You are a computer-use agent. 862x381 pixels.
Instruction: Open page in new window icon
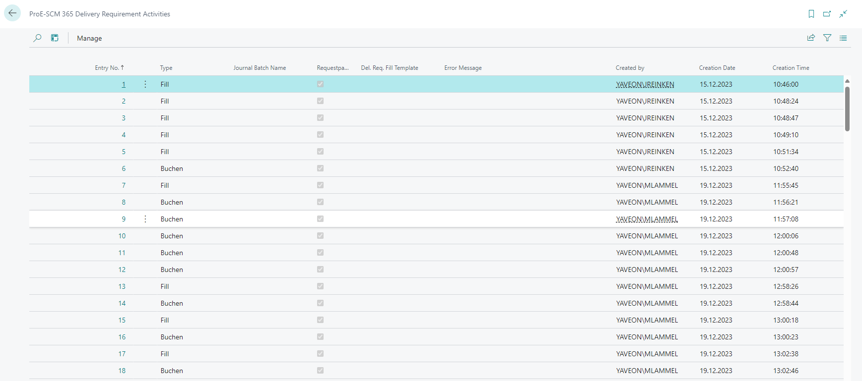tap(827, 14)
